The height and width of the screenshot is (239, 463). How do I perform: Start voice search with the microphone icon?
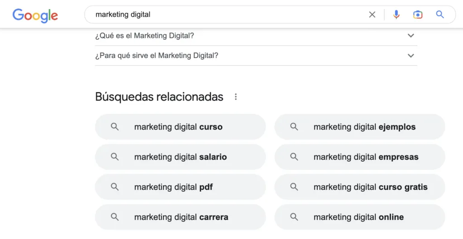click(396, 14)
